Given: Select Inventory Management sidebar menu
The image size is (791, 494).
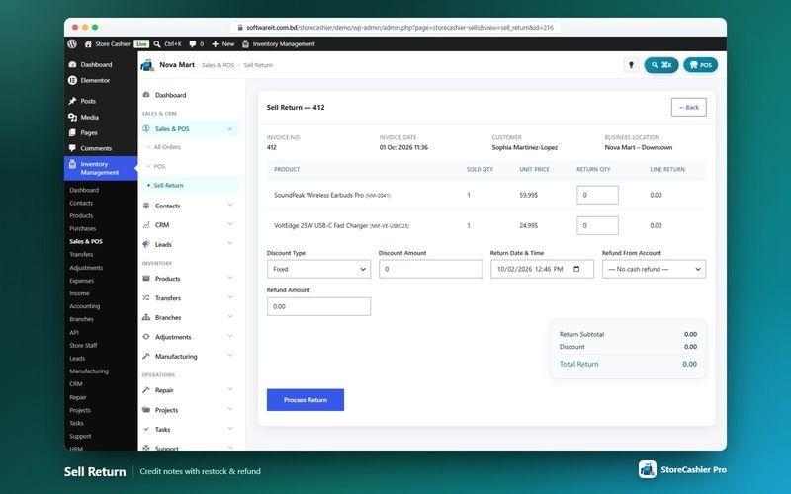Looking at the screenshot, I should coord(101,168).
